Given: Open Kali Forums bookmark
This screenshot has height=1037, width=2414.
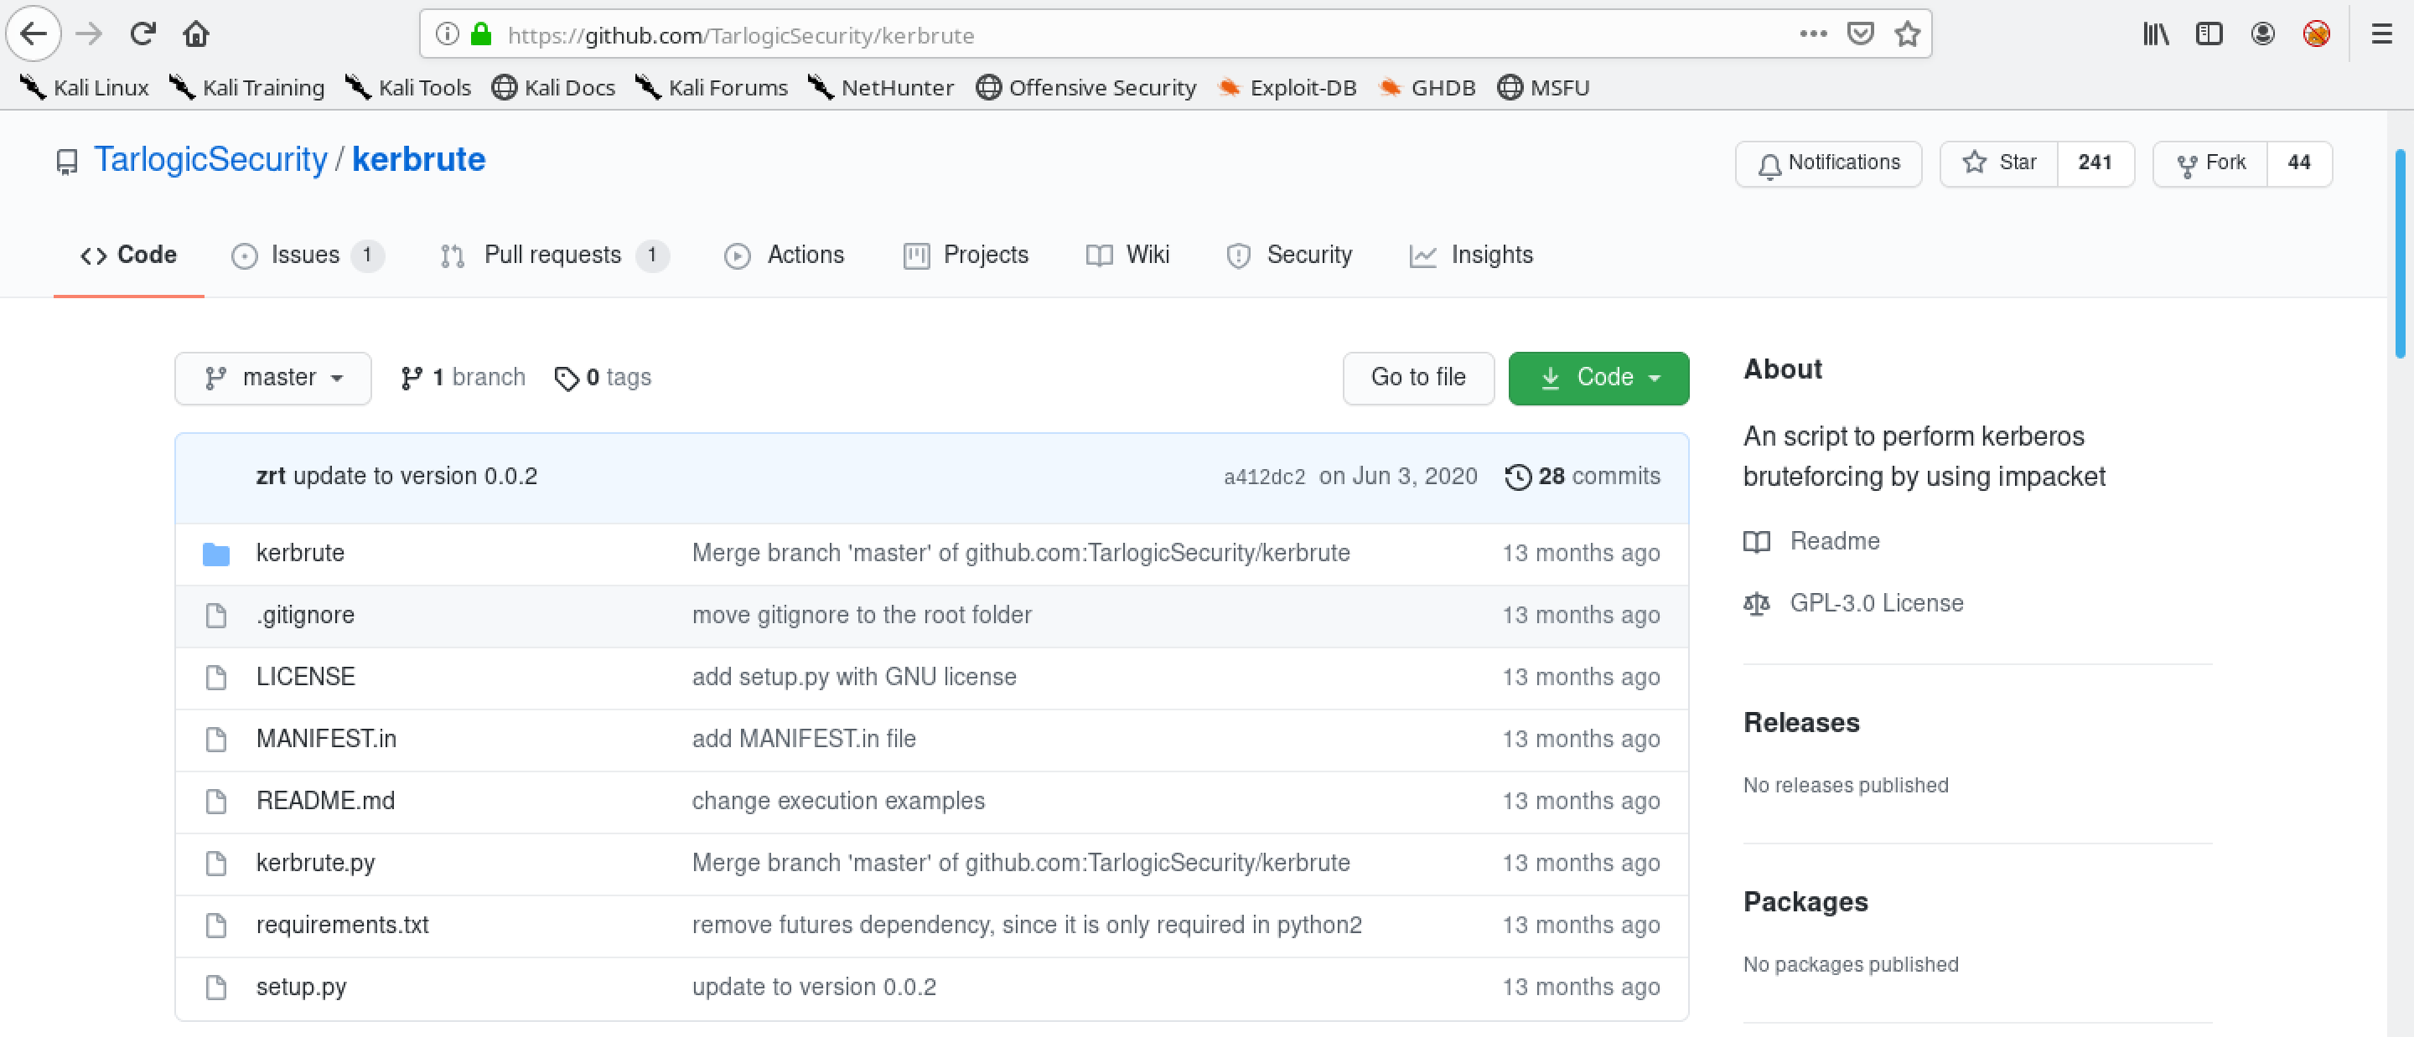Looking at the screenshot, I should click(x=712, y=87).
